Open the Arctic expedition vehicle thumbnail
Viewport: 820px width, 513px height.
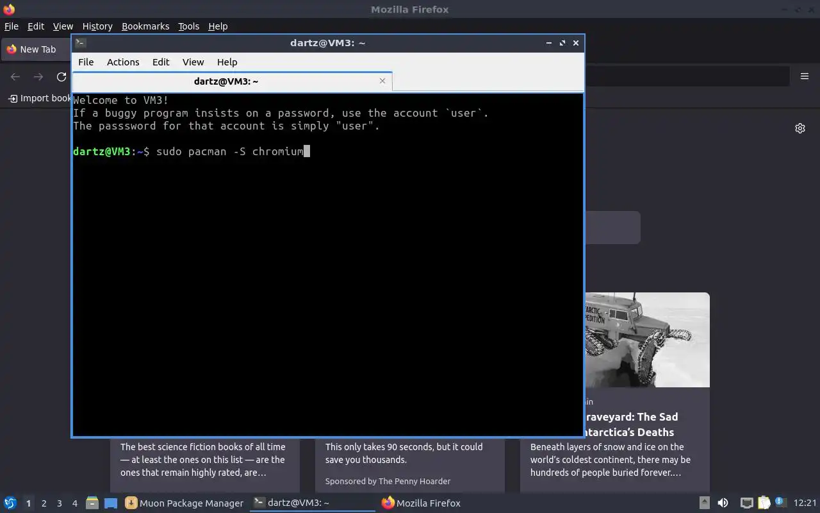click(647, 340)
